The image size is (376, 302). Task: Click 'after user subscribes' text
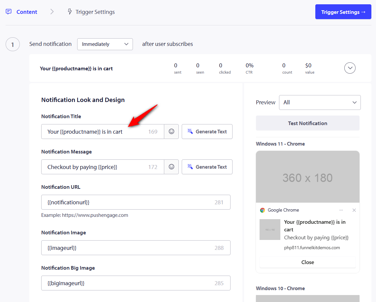(168, 44)
